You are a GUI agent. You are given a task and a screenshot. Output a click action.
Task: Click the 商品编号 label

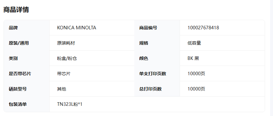148,28
